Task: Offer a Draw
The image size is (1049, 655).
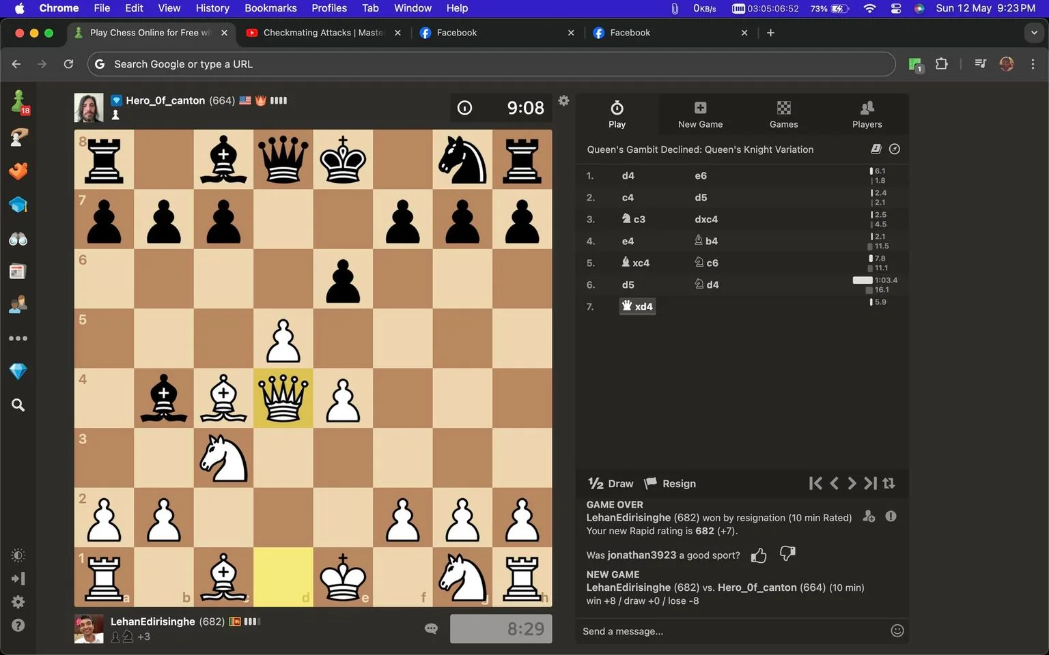Action: (x=611, y=484)
